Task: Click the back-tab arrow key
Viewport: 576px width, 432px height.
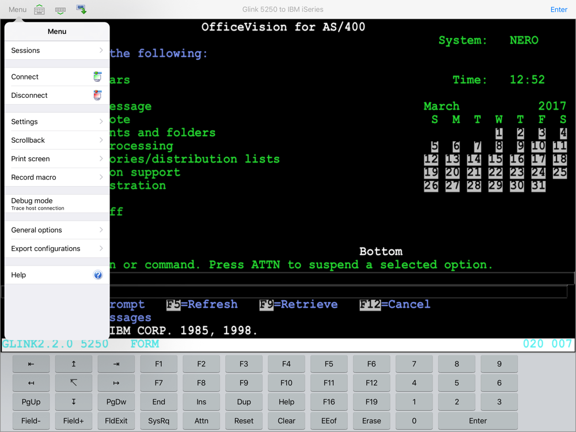Action: pos(31,364)
